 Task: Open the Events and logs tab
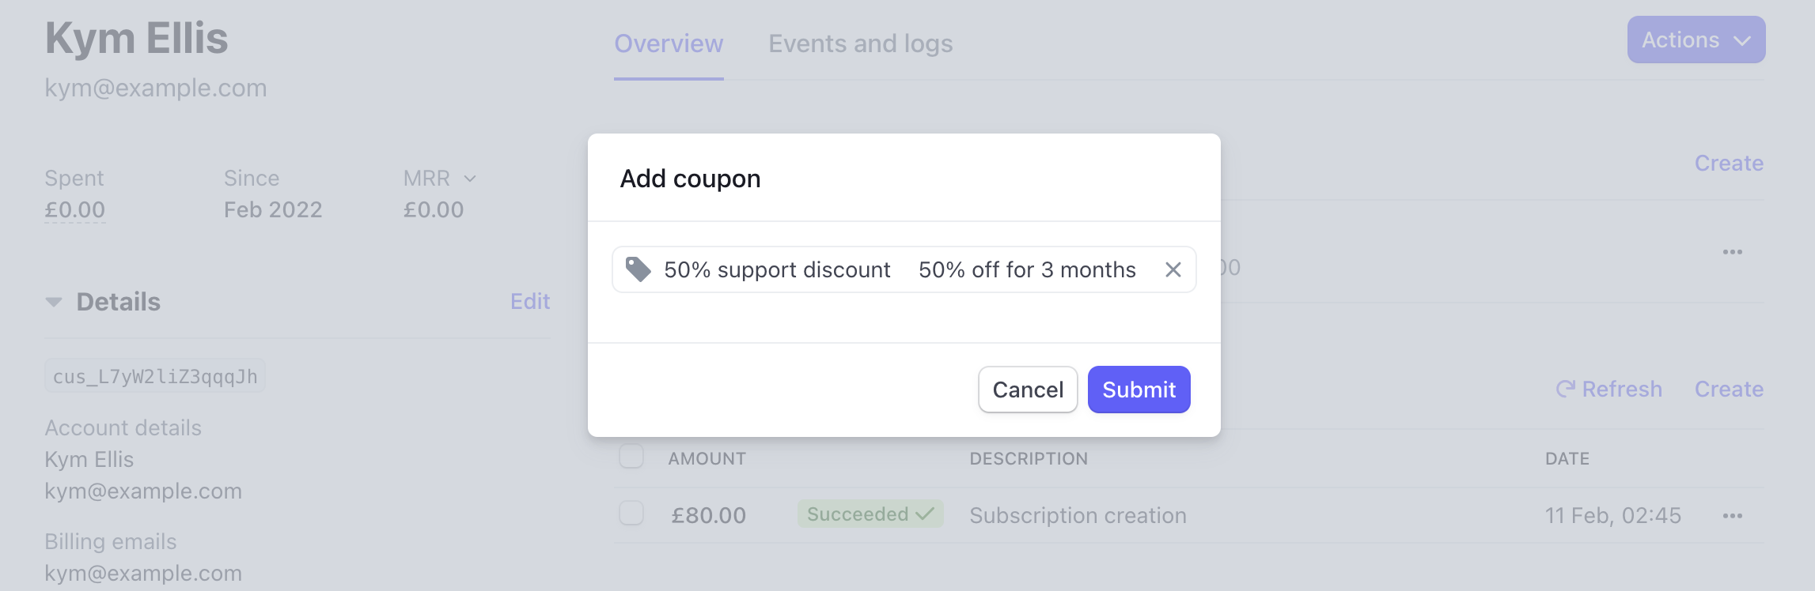point(860,43)
